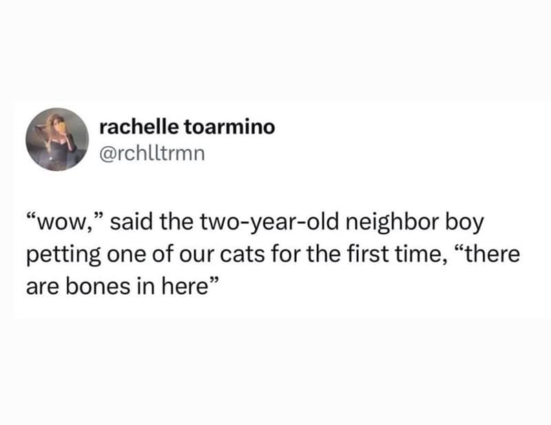Click the word "wow" in the tweet

pyautogui.click(x=57, y=224)
